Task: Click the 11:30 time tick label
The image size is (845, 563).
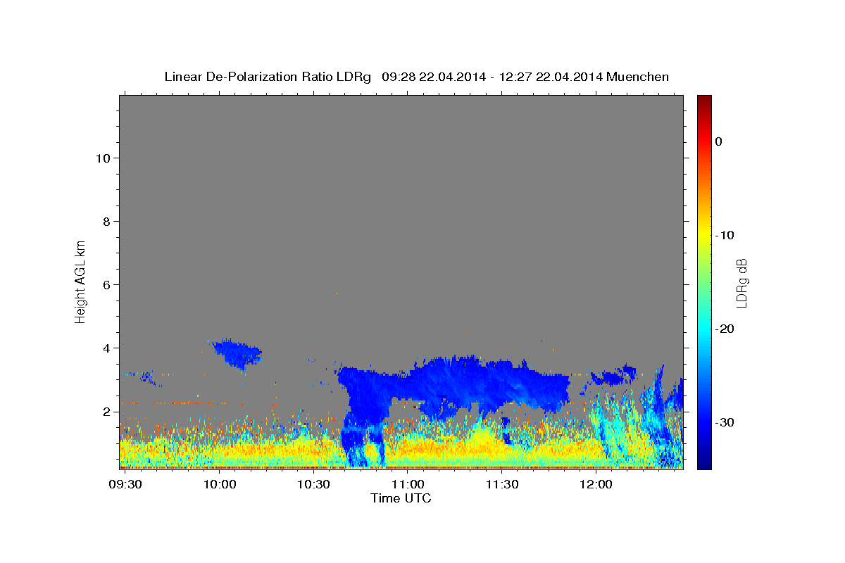Action: click(501, 485)
